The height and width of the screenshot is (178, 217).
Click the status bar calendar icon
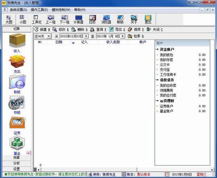coord(167,174)
